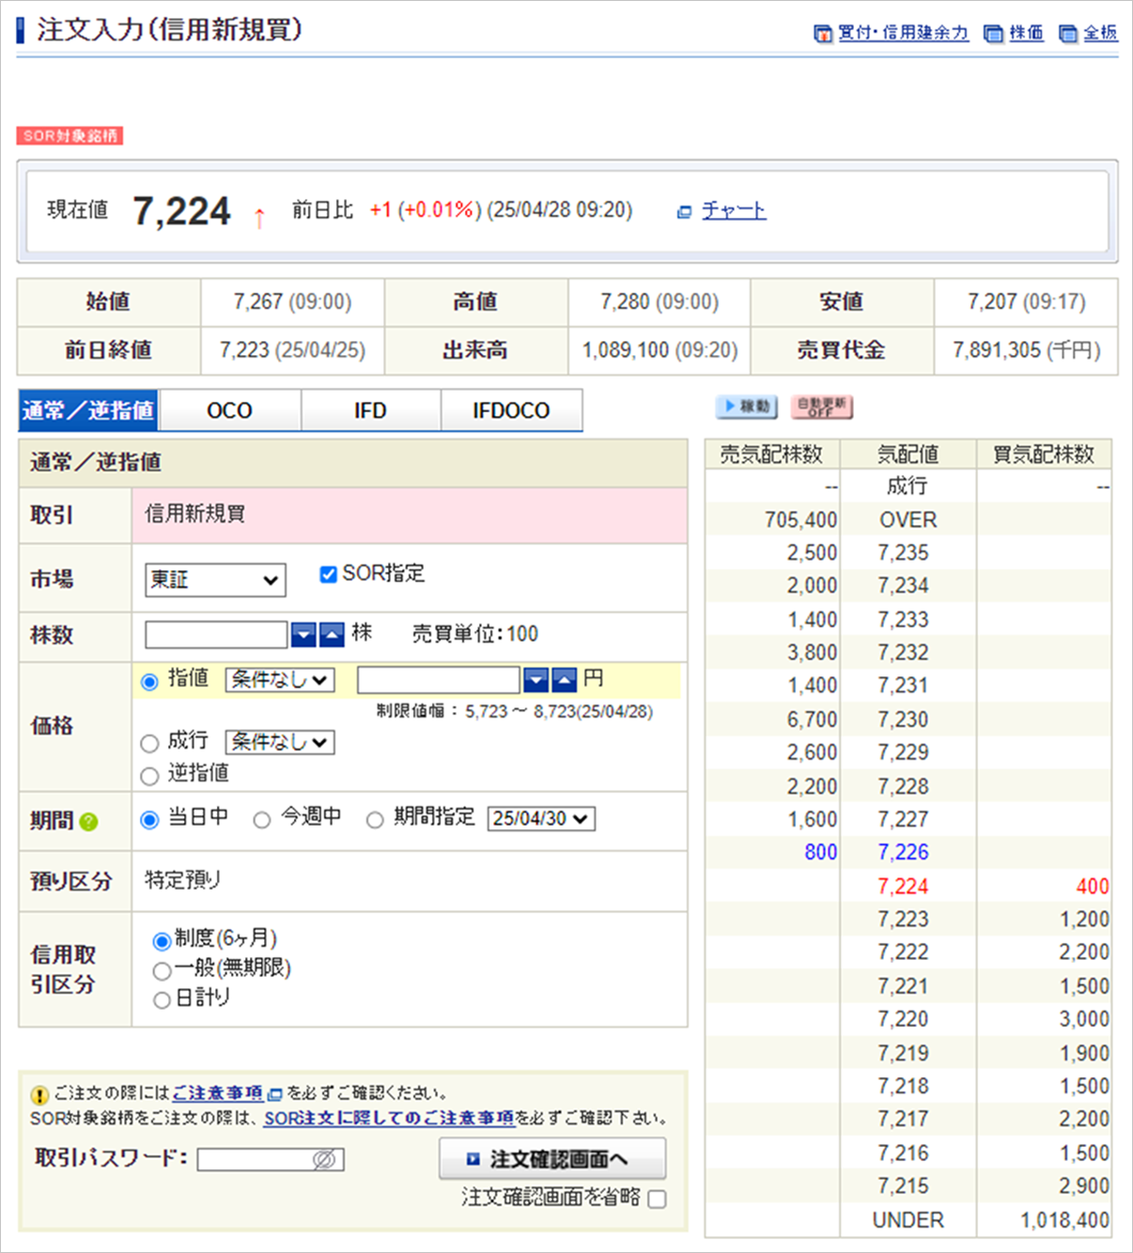Increase 株数 with the up arrow
The image size is (1133, 1253).
[x=332, y=635]
